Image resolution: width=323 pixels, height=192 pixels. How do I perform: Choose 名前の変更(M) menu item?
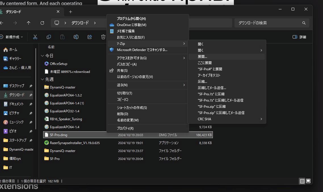click(148, 120)
